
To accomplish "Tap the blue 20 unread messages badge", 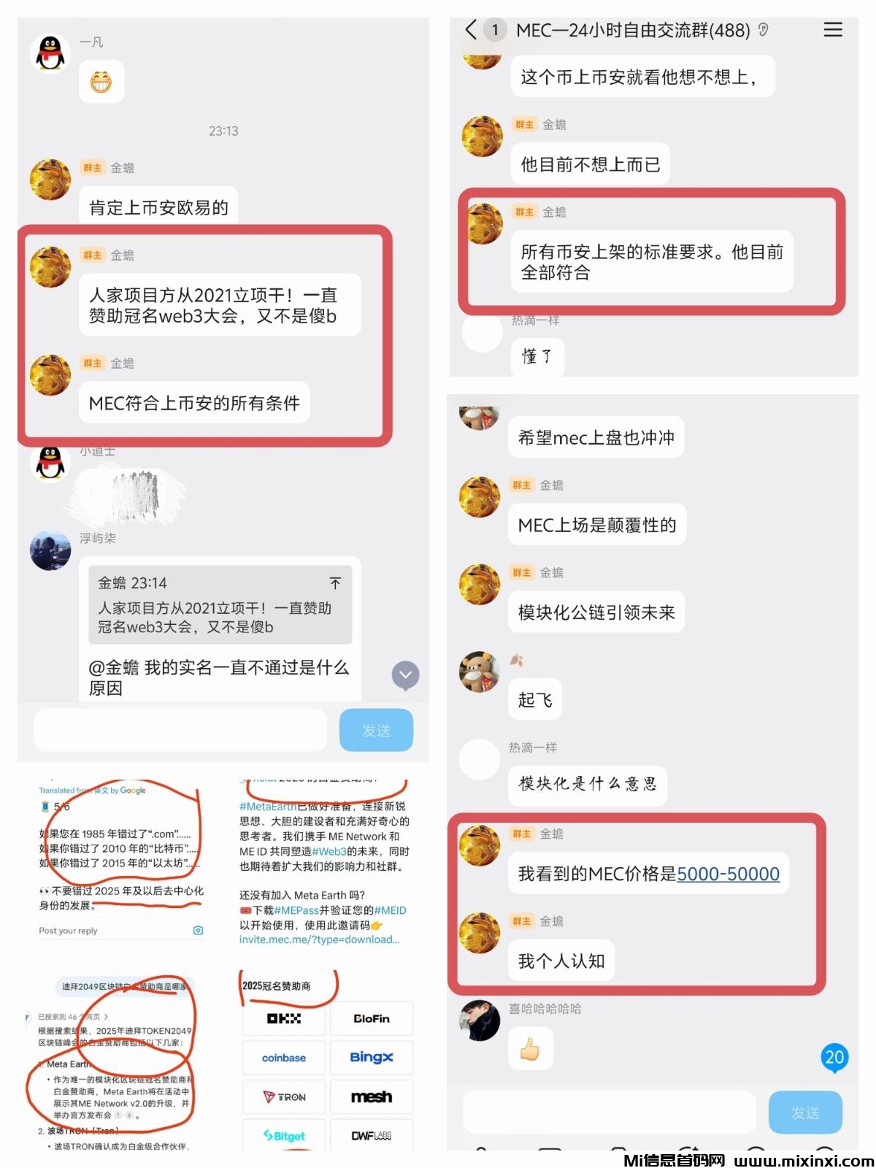I will pos(834,1057).
